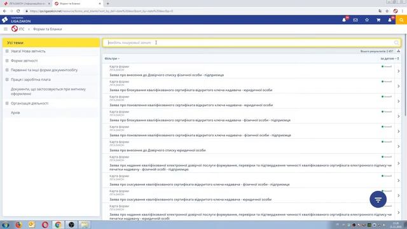The width and height of the screenshot is (407, 229).
Task: Open the user profile icon in the header
Action: click(390, 20)
